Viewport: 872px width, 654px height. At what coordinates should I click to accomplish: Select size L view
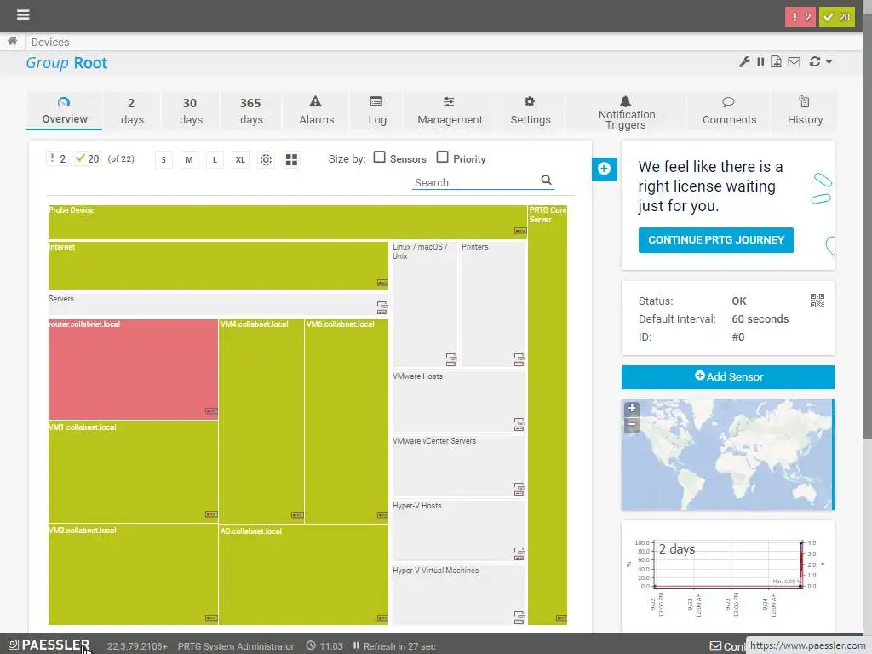pyautogui.click(x=215, y=159)
